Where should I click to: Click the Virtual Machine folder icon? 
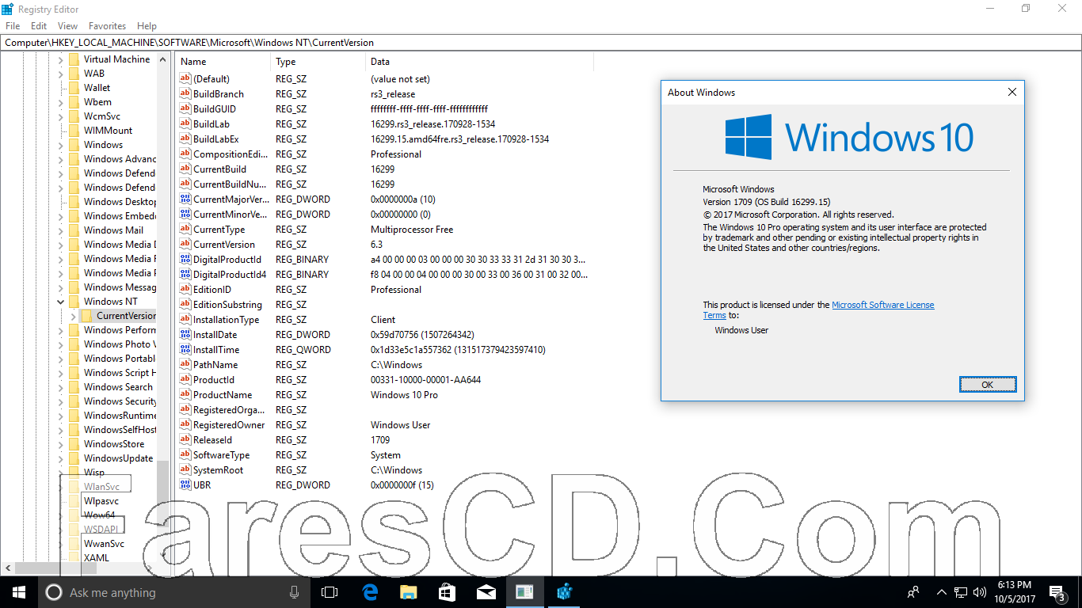74,59
